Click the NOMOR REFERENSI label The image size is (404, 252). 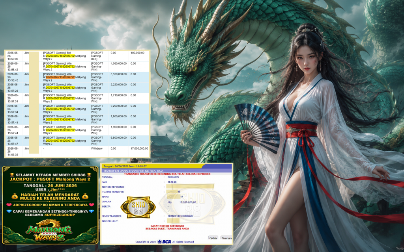[113, 187]
